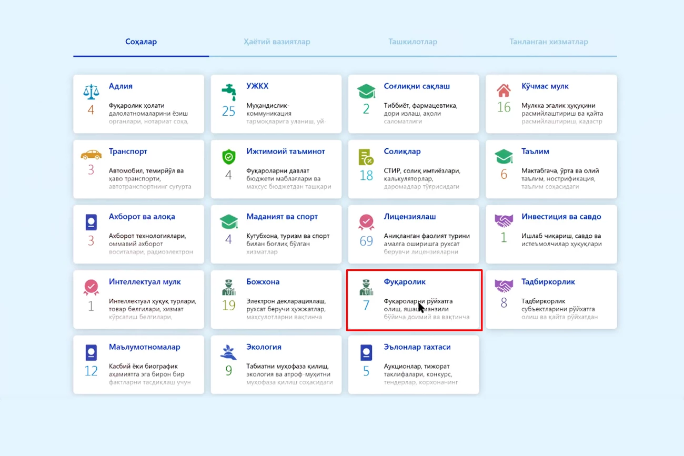Click the Инвестиция ва савдо handshake icon
The image size is (684, 456).
(x=504, y=220)
